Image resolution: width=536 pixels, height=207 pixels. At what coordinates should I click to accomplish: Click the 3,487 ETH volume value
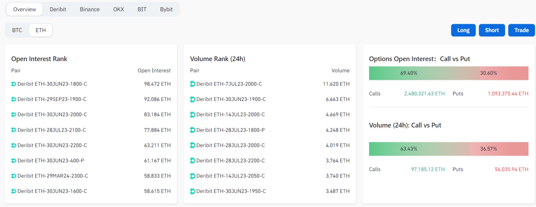click(338, 191)
